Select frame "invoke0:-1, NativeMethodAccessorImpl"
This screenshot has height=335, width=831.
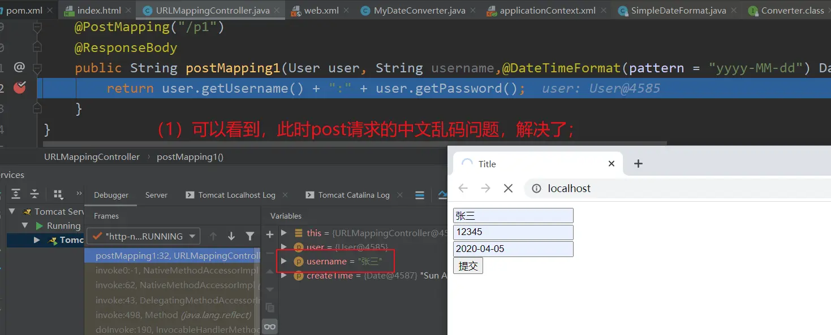(173, 271)
